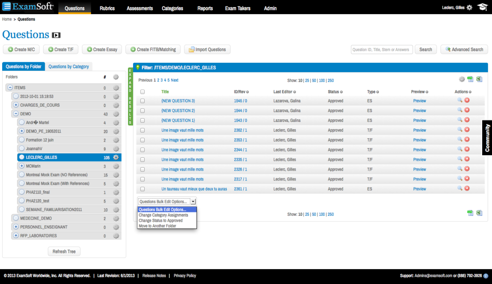Screen dimensions: 492x284
Task: Expand the PERSONNEL_ENSEIGNANT folder
Action: (x=16, y=226)
